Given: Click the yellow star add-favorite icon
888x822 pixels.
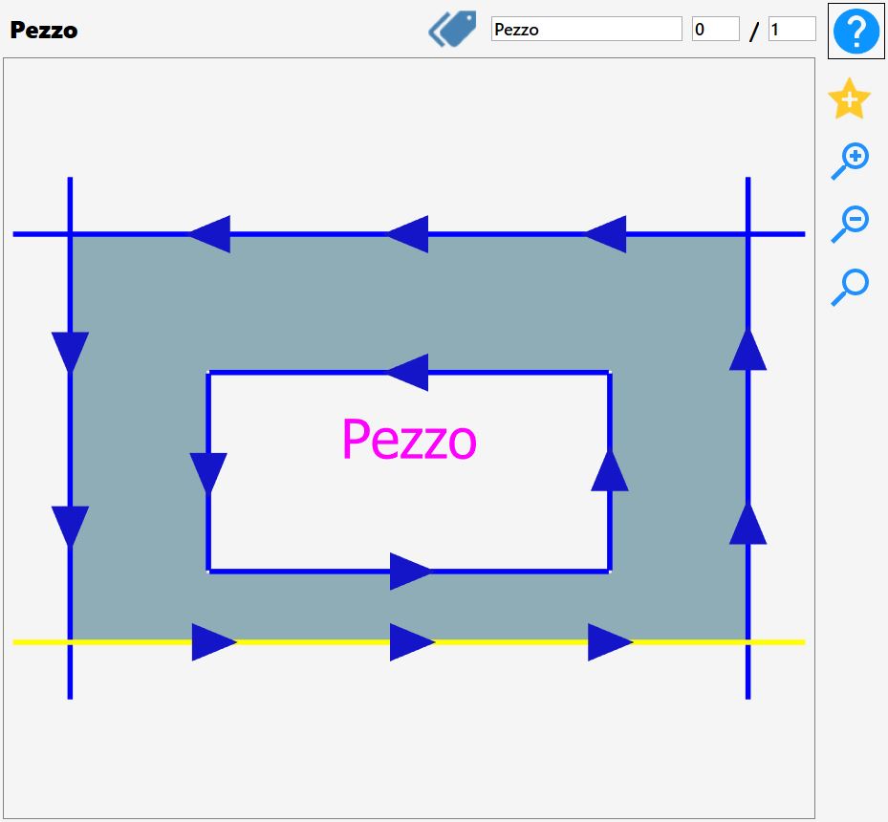Looking at the screenshot, I should click(x=849, y=99).
